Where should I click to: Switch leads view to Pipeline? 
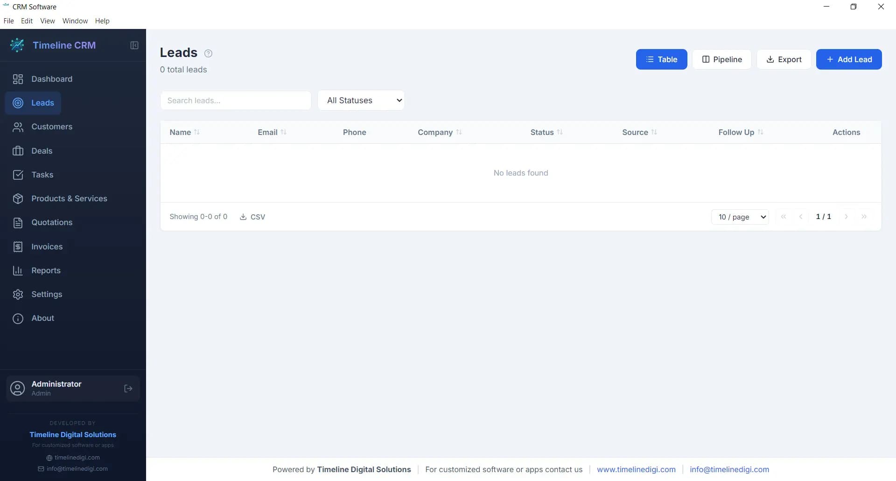point(721,59)
